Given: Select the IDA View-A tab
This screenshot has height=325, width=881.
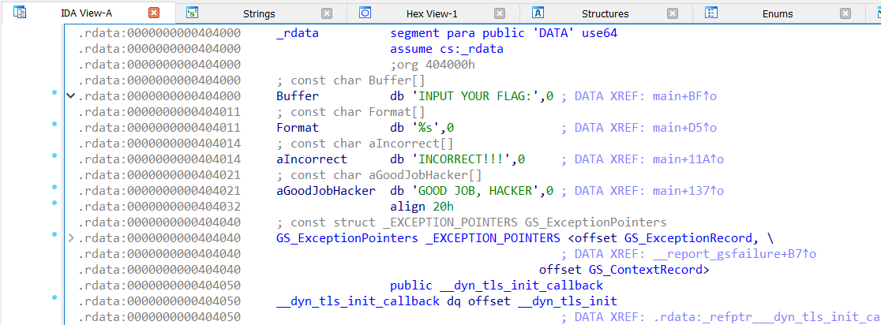Looking at the screenshot, I should point(87,13).
